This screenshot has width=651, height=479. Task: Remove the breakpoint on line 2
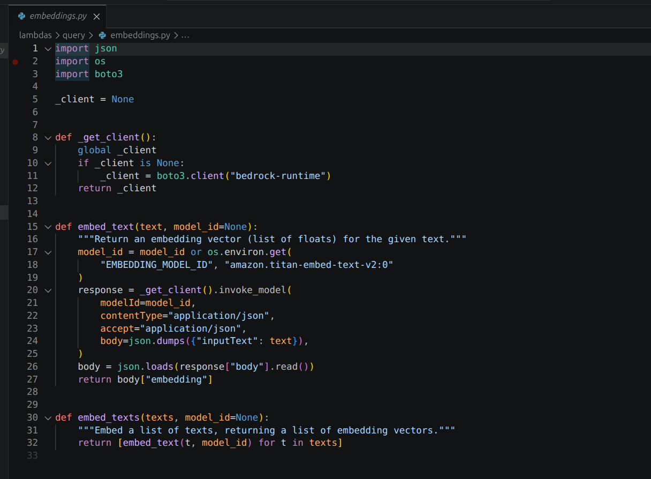point(15,62)
